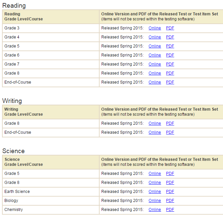Select the Science section heading
The height and width of the screenshot is (221, 223).
point(13,151)
